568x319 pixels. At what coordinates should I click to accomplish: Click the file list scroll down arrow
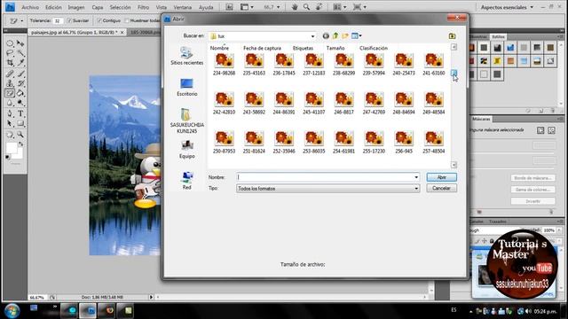454,165
